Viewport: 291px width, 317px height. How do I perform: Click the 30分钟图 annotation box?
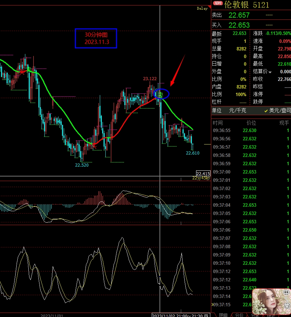96,38
